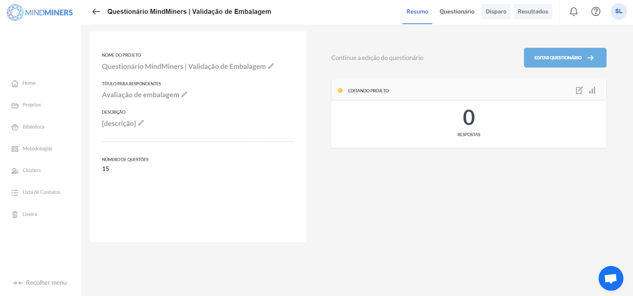Click the Clusters people icon

pos(15,170)
